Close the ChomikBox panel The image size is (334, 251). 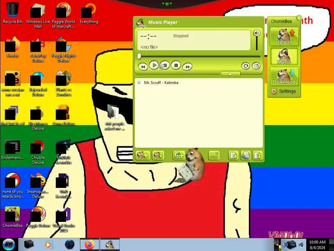[299, 18]
